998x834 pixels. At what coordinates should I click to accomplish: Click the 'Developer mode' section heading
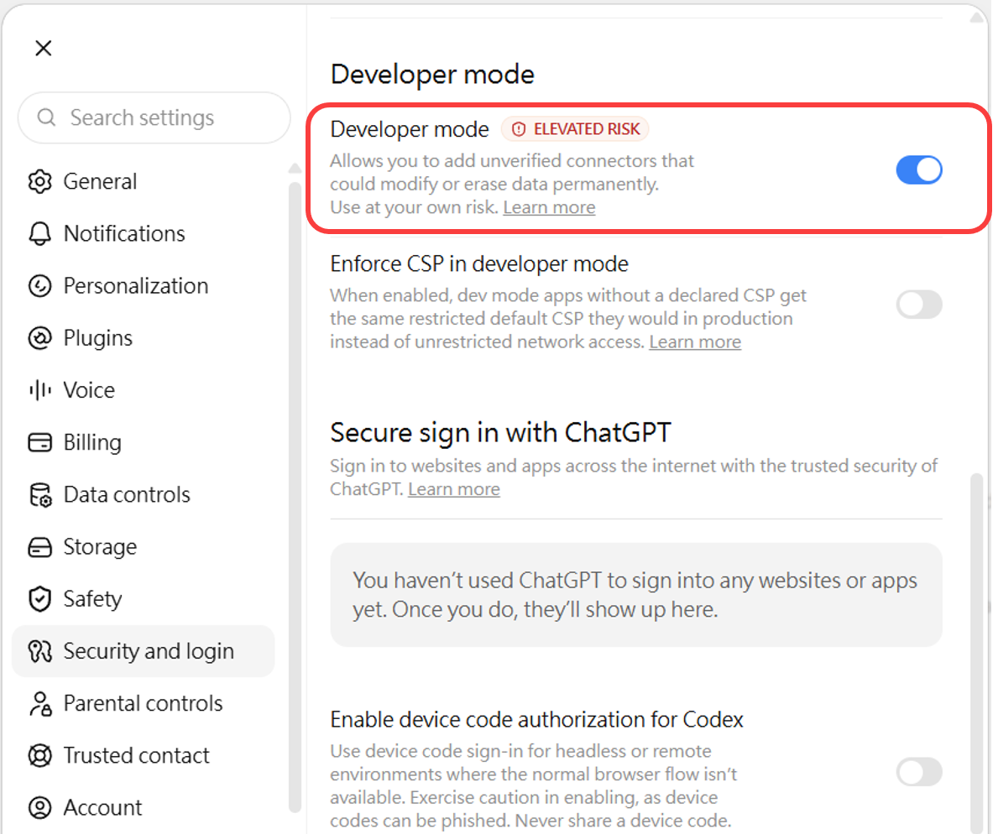click(x=432, y=75)
